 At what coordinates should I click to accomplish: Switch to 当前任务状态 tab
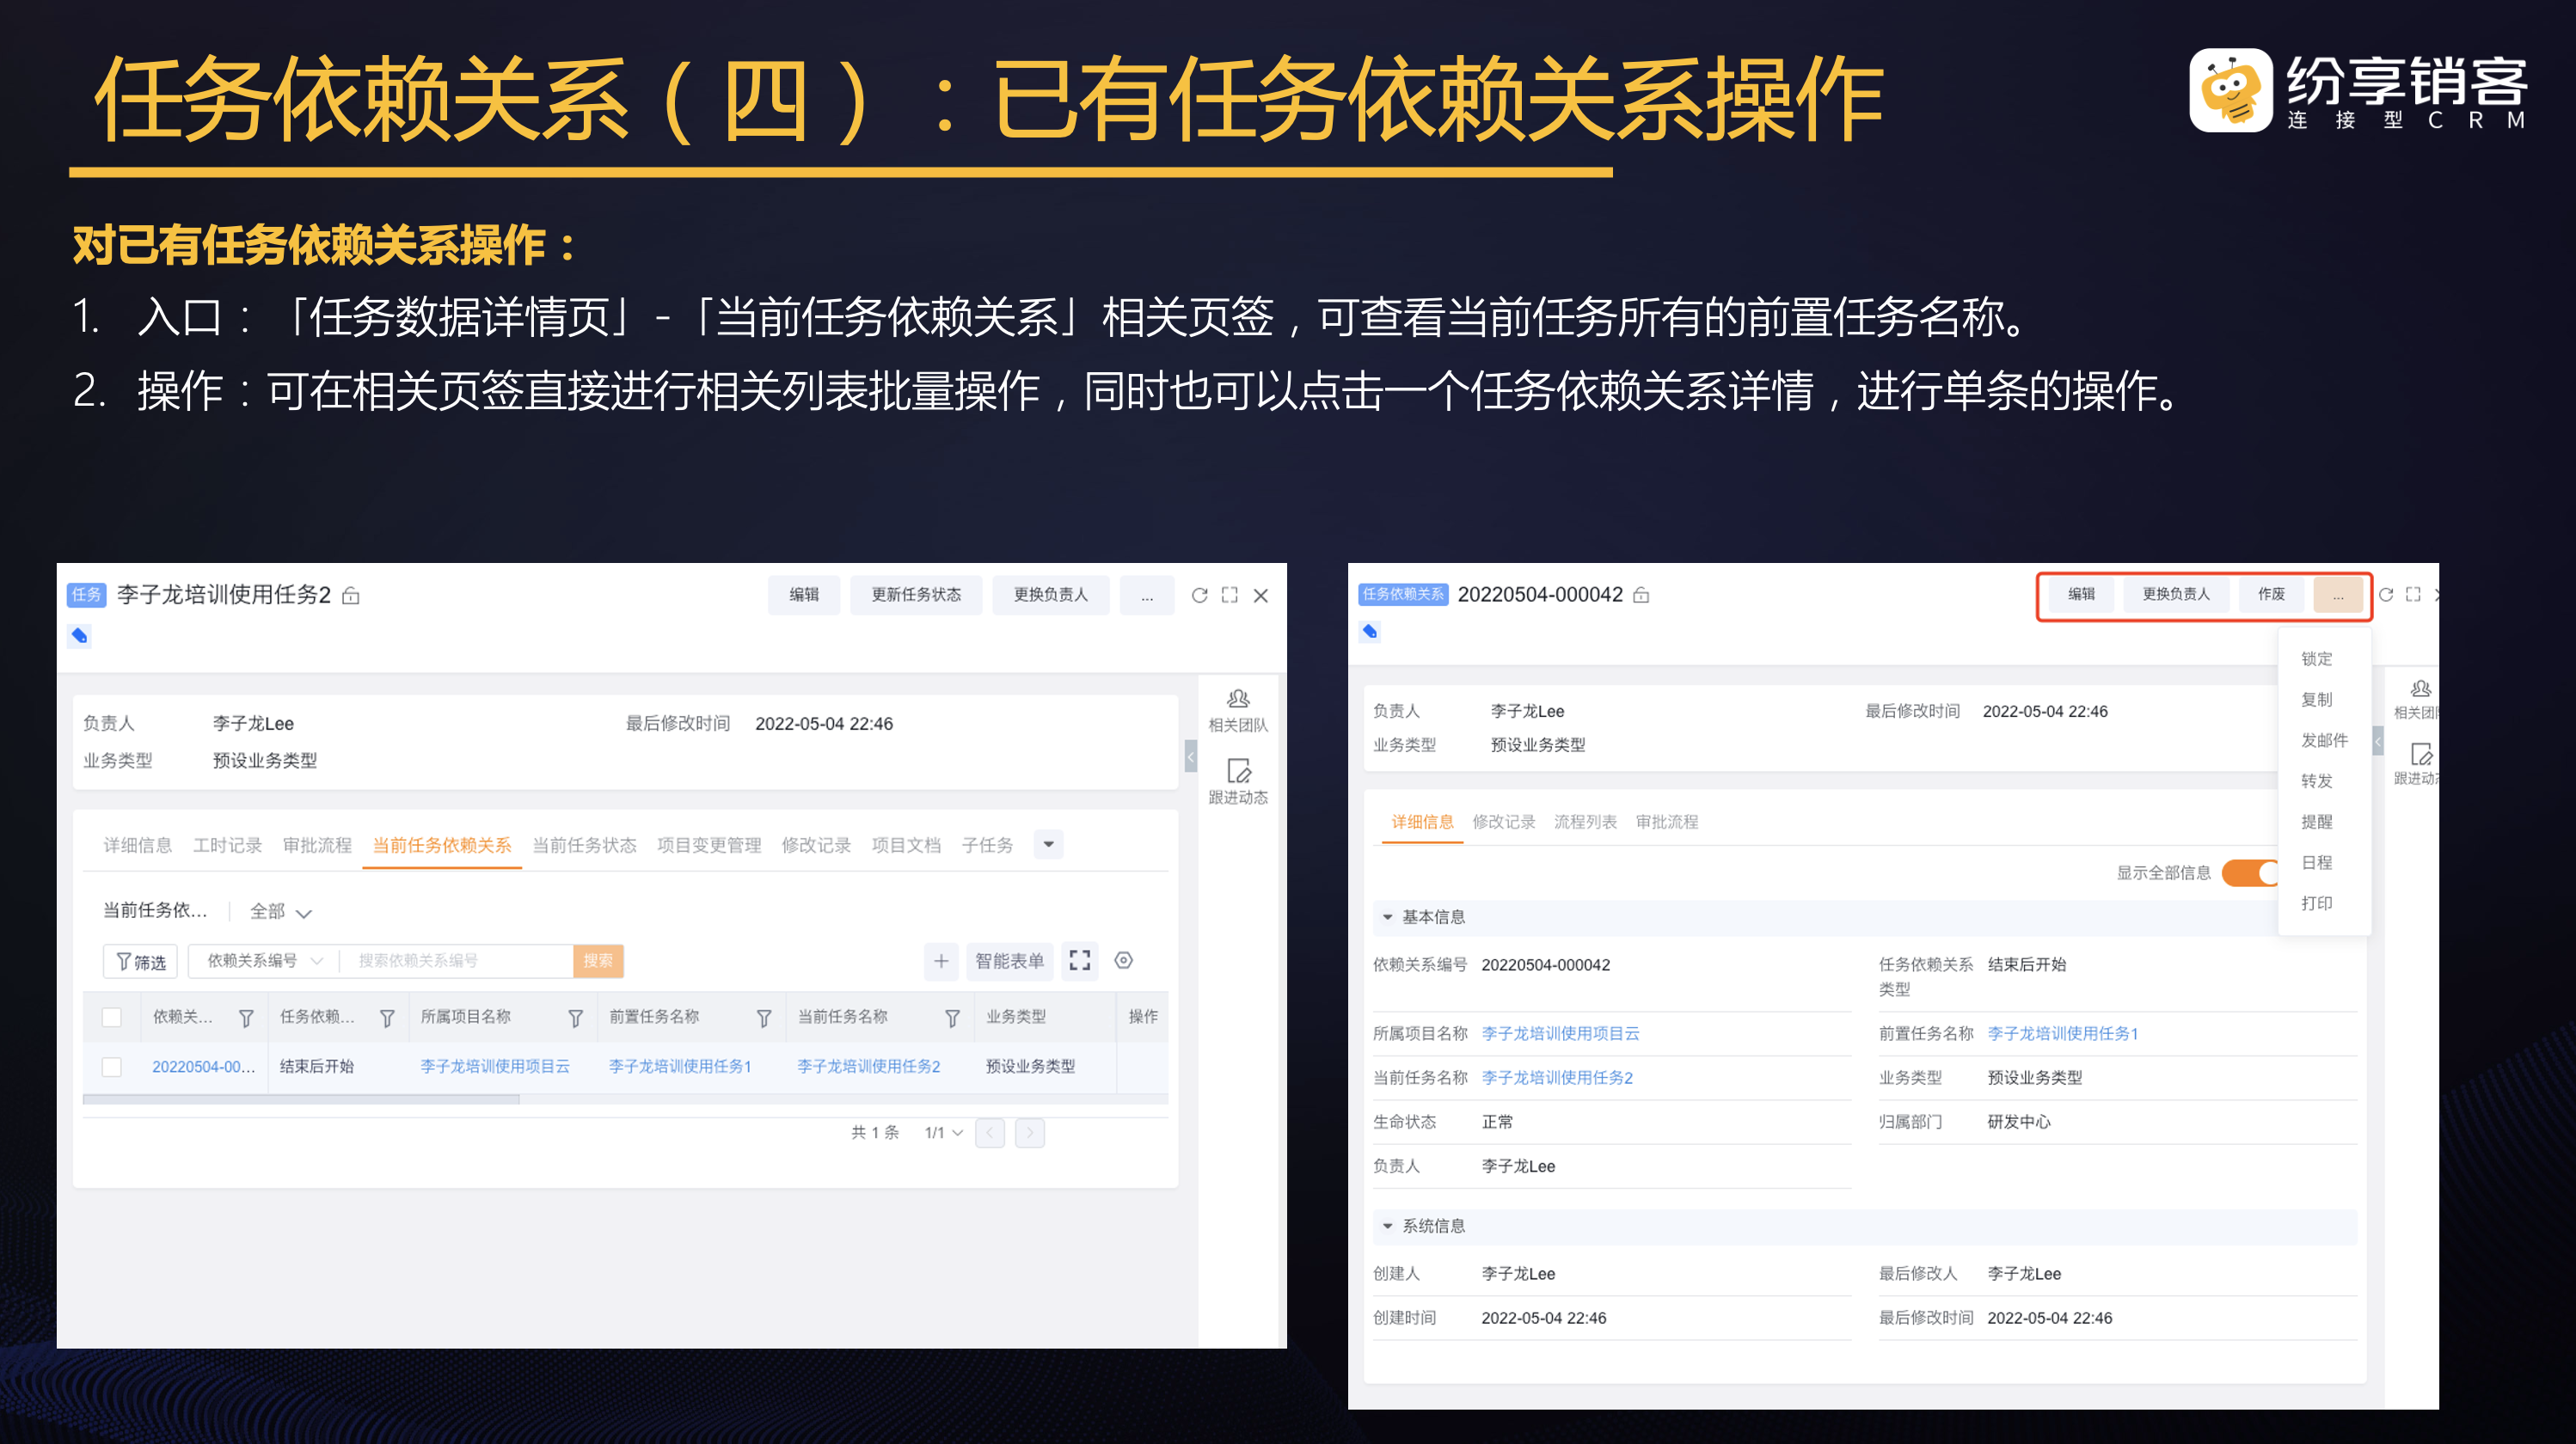coord(584,846)
